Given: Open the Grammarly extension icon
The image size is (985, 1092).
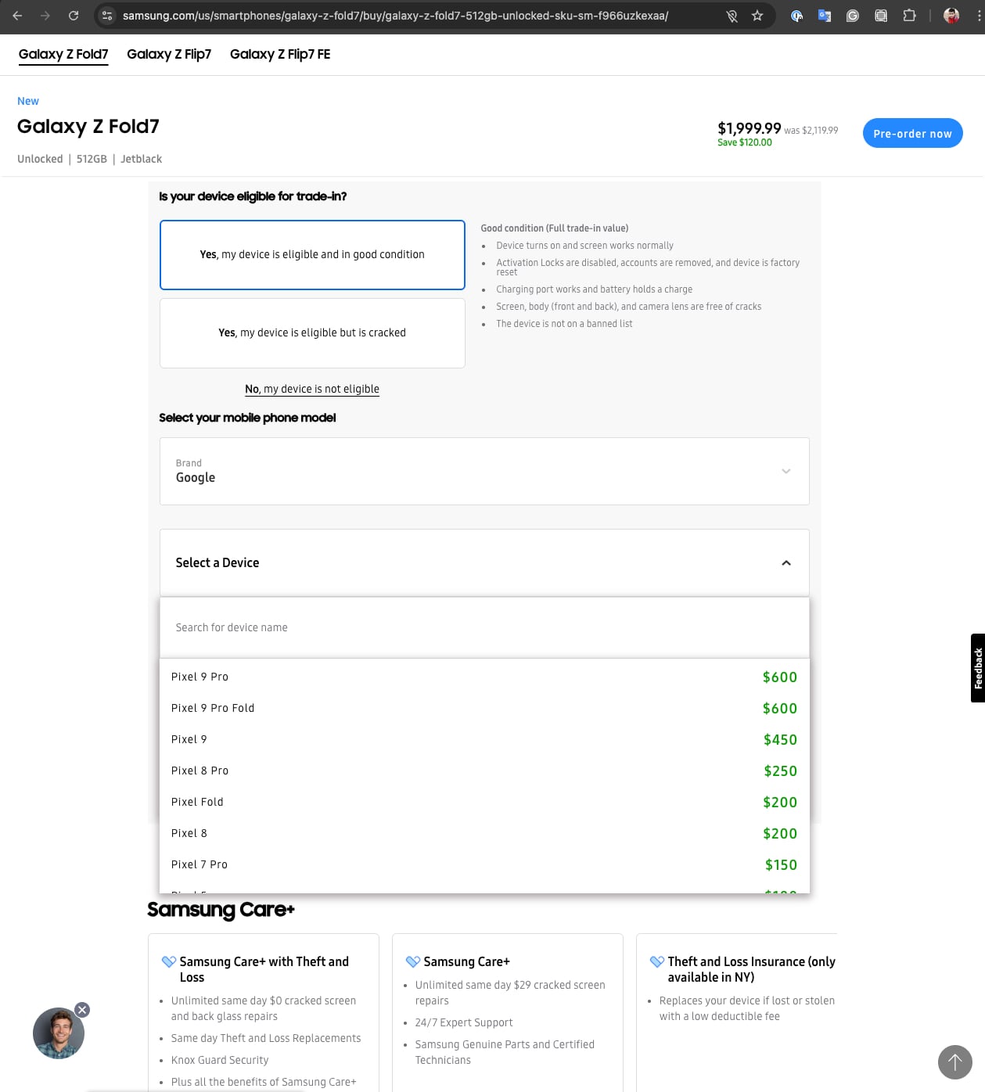Looking at the screenshot, I should pos(852,16).
